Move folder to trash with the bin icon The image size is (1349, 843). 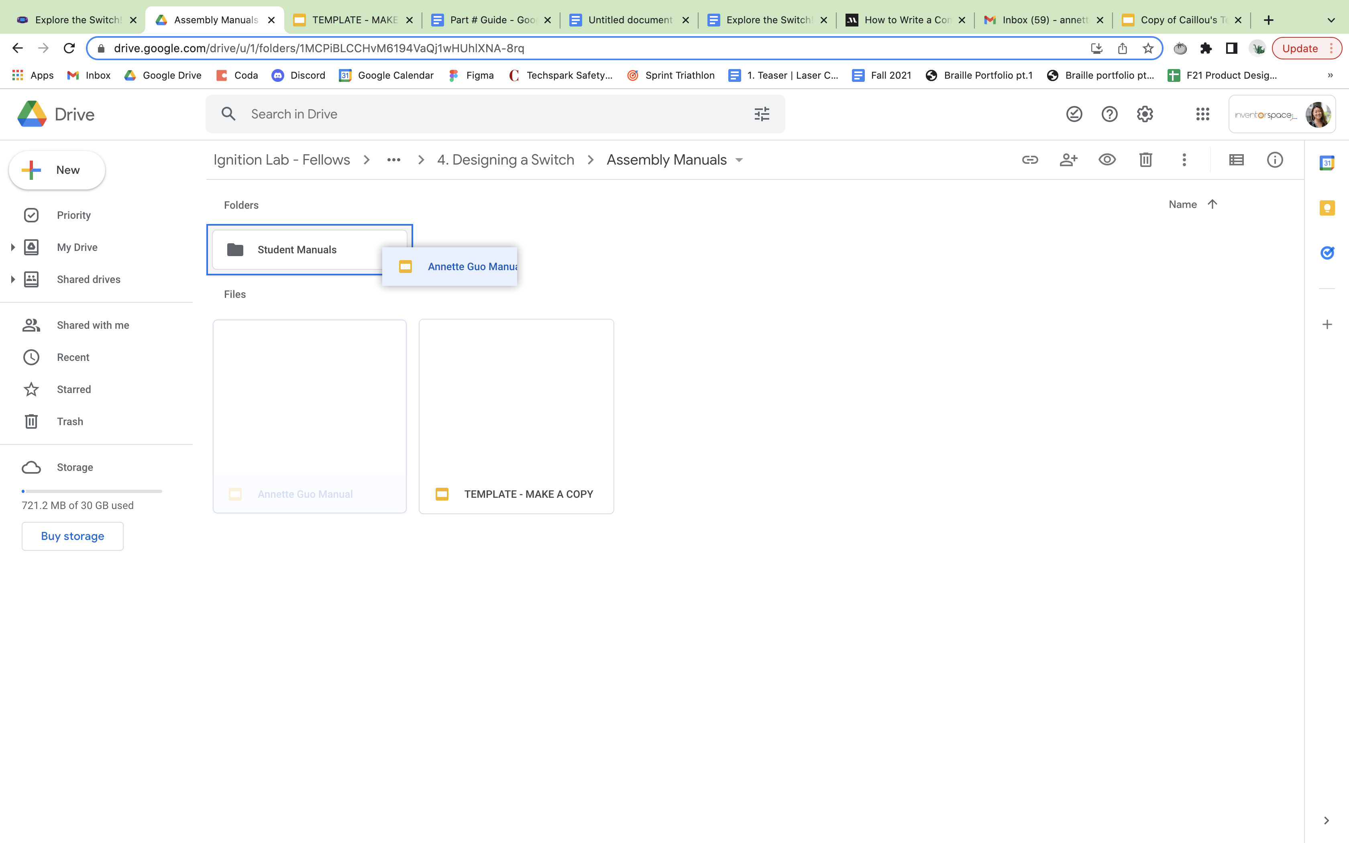pyautogui.click(x=1145, y=160)
